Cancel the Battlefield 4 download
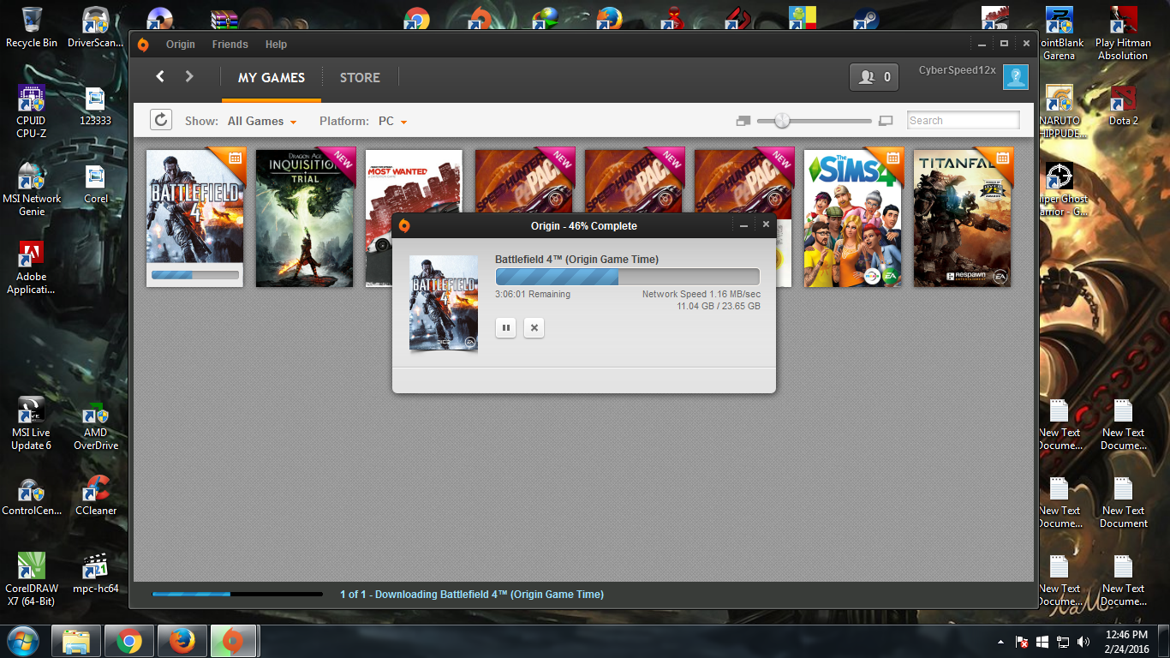 point(534,327)
